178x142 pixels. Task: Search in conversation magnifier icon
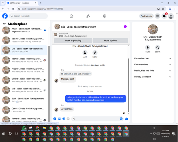(x=158, y=48)
